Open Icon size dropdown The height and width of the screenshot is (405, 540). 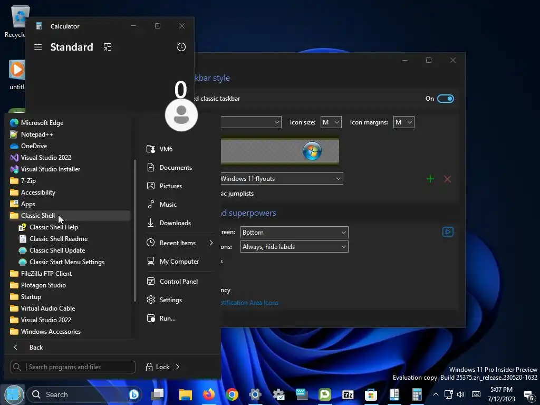coord(331,122)
